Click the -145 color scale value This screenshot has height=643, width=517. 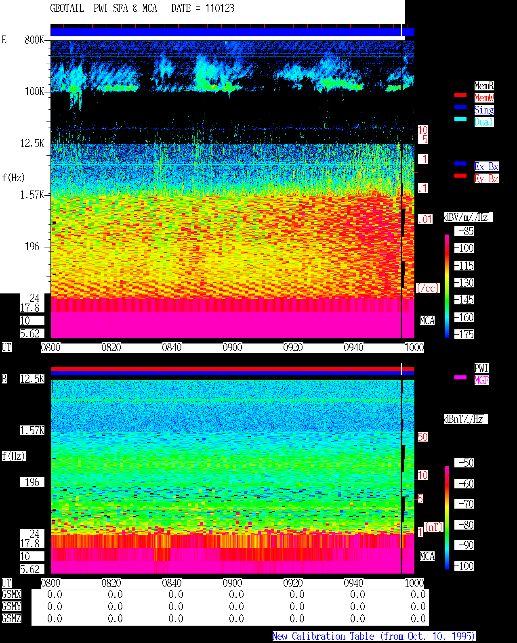[x=464, y=300]
